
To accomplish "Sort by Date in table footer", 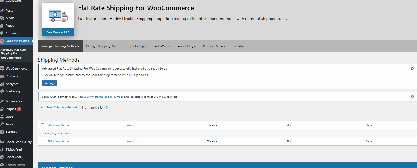I will coord(369,141).
